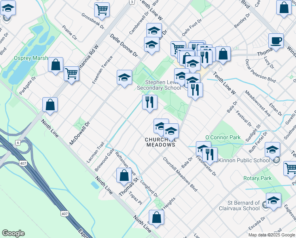Open shopping bag marker right of restaurant cluster
296x238 pixels.
(223, 54)
